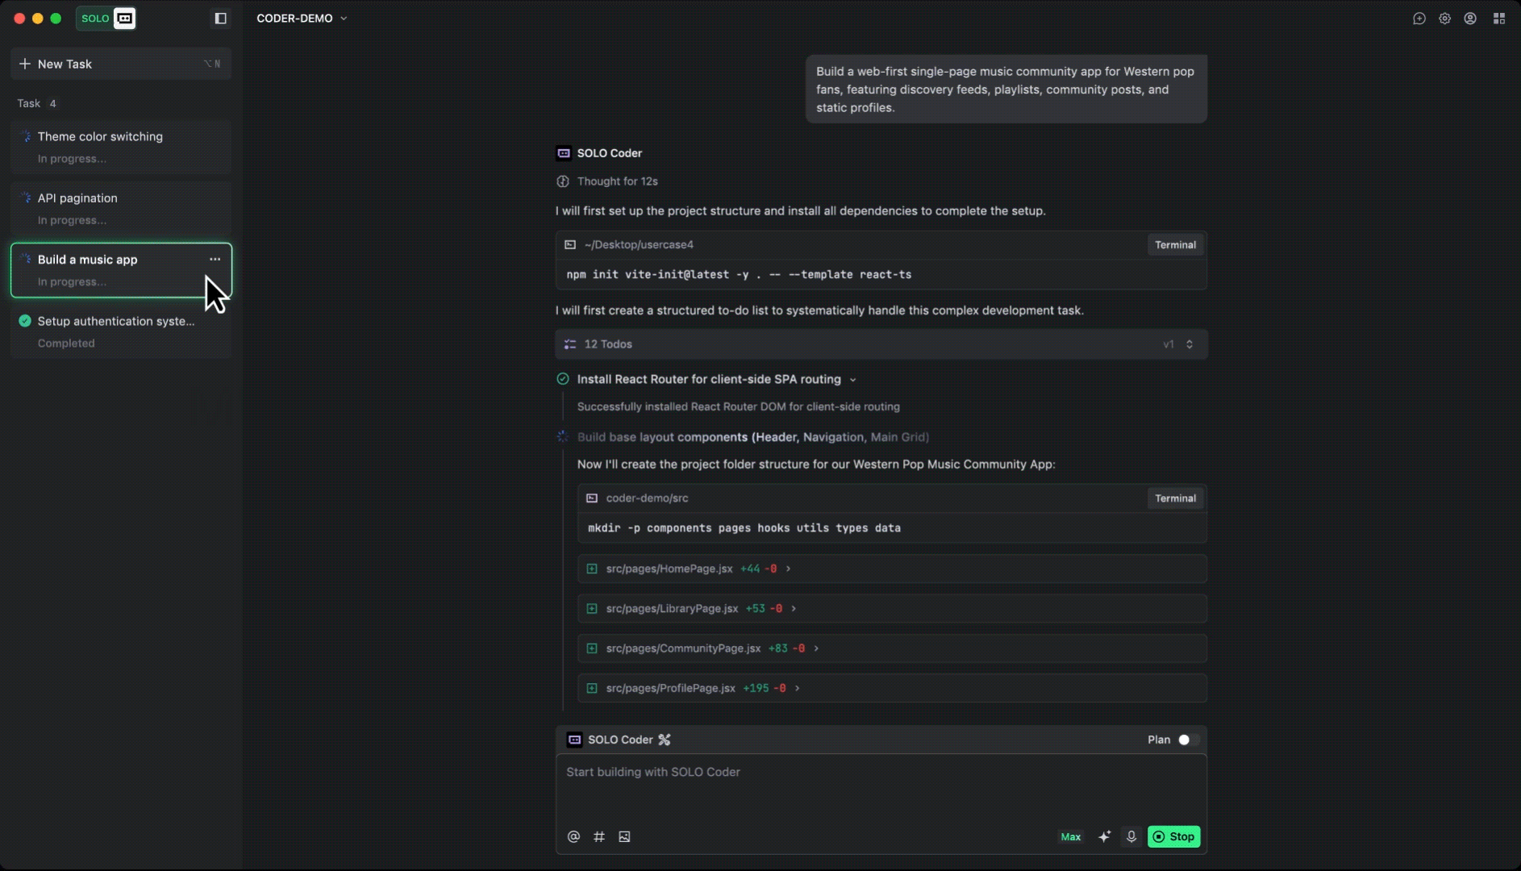
Task: Click the green check on Install React Router todo
Action: click(562, 378)
